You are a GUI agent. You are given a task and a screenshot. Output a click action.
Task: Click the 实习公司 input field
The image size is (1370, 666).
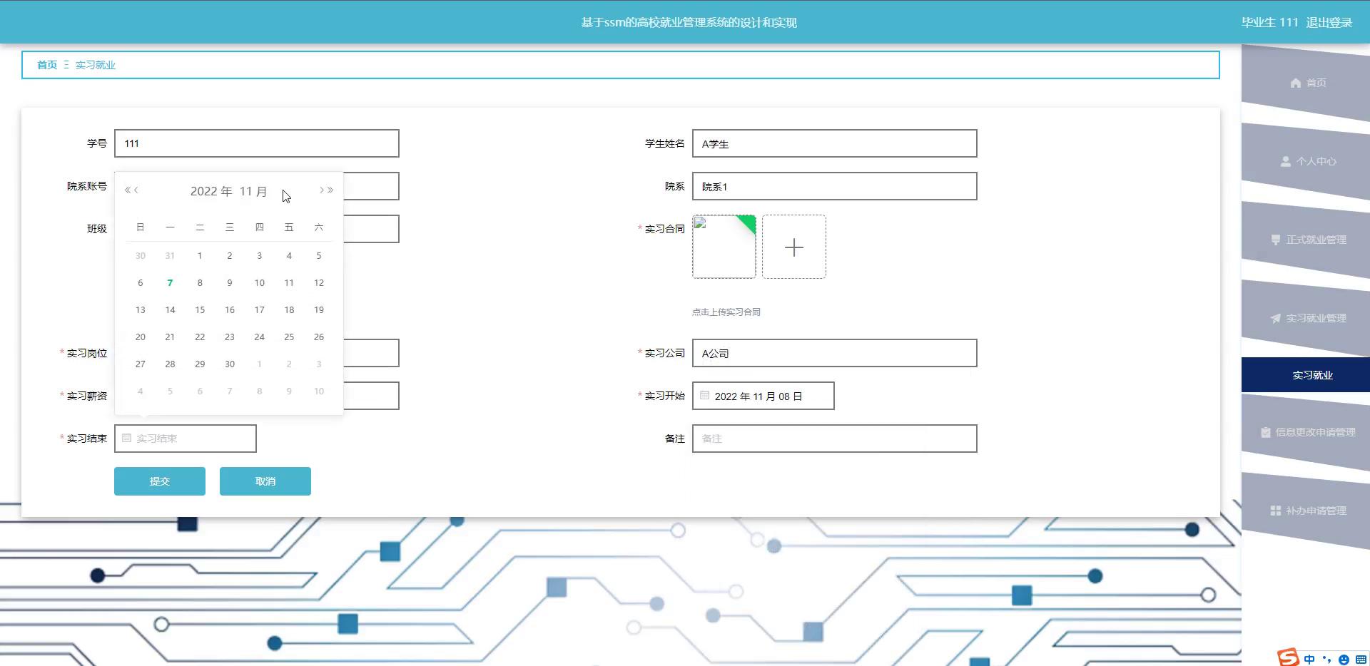835,353
